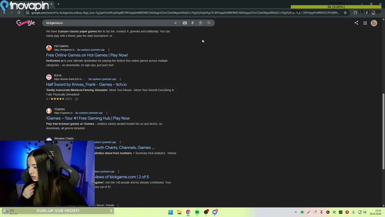Open Streams Charts growth charts result

[125, 147]
